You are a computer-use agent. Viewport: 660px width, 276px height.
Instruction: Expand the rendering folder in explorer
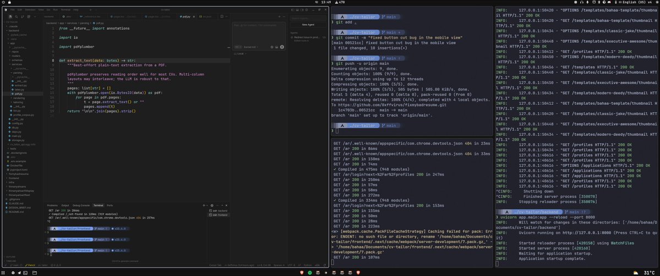coord(19,98)
